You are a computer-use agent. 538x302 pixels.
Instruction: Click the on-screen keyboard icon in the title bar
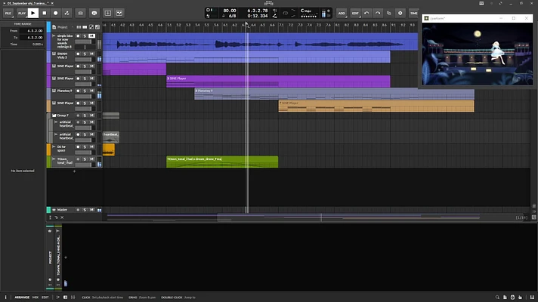coord(481,3)
